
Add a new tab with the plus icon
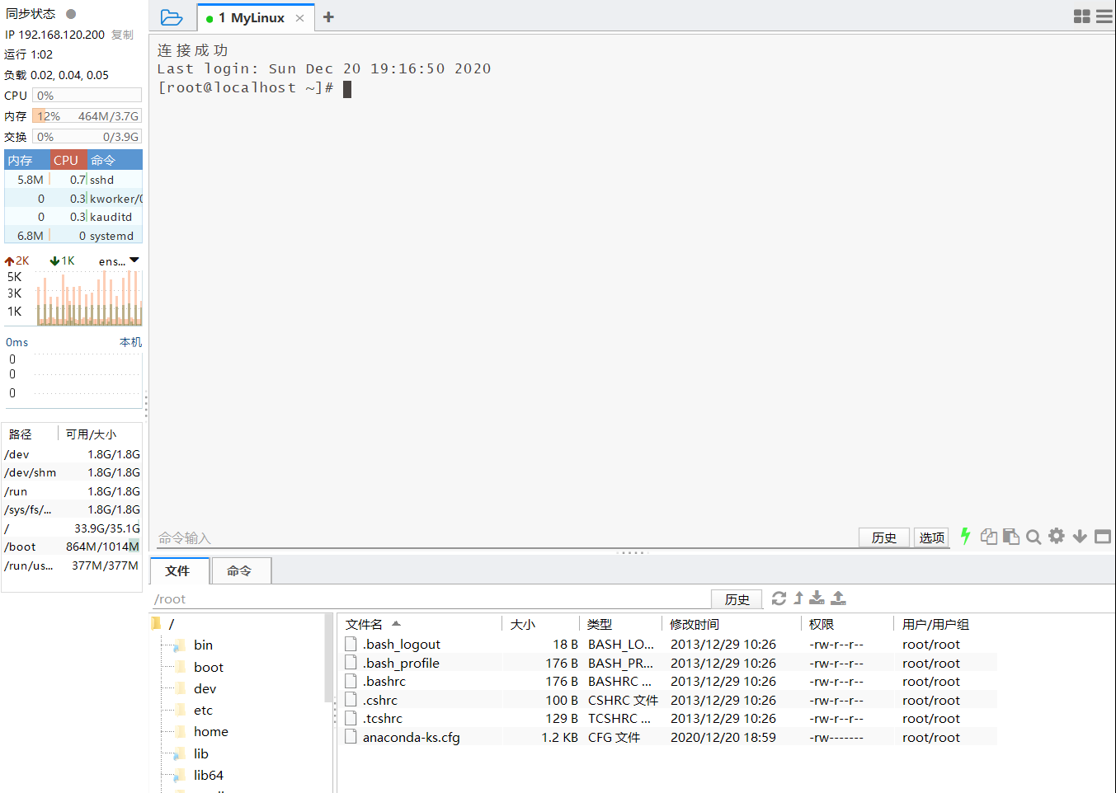tap(328, 17)
